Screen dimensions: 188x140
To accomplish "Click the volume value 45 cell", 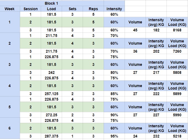I will click(135, 30).
